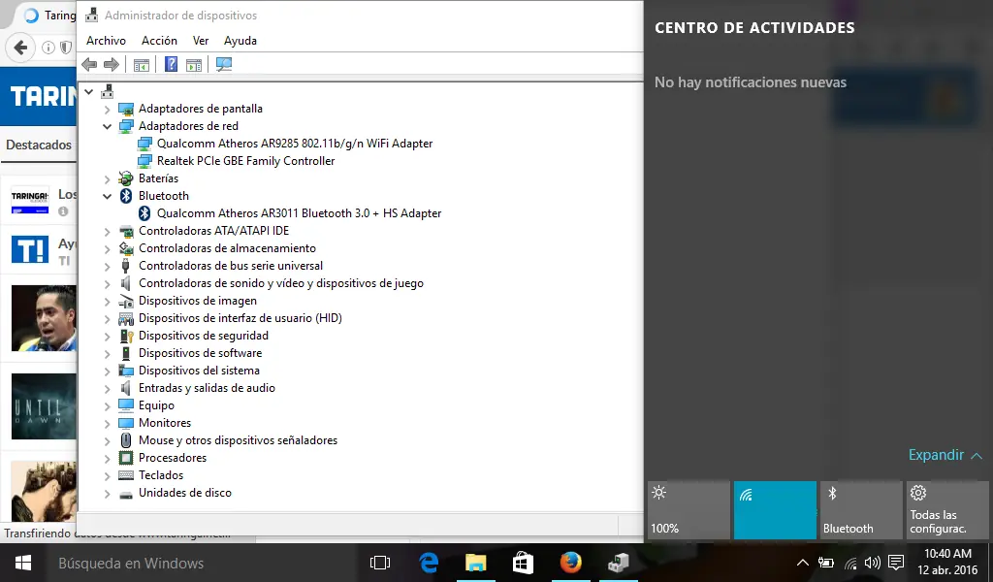The height and width of the screenshot is (582, 993).
Task: Click the Controladoras de almacenamiento icon
Action: (x=126, y=248)
